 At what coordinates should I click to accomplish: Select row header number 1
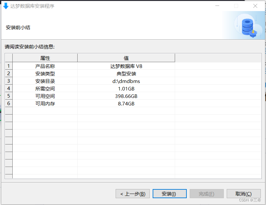coord(9,66)
